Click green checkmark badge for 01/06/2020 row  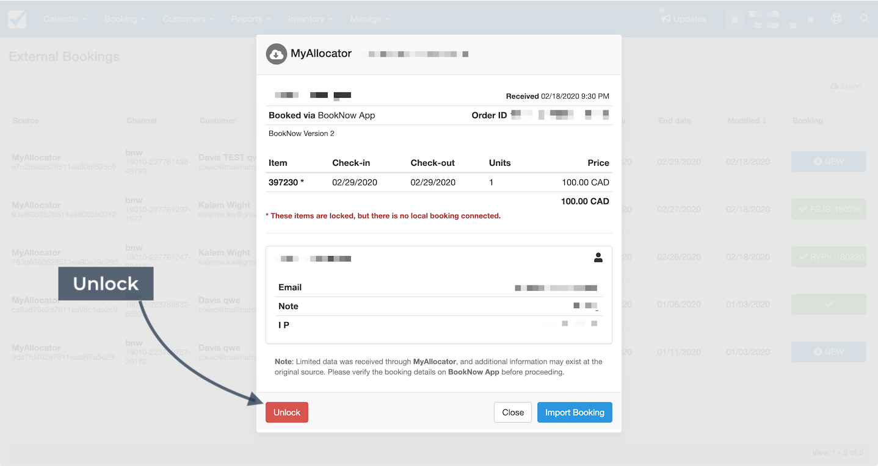click(x=829, y=304)
